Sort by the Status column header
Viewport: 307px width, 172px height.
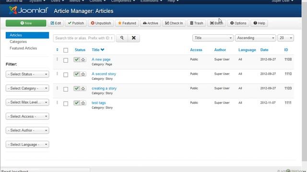click(80, 50)
